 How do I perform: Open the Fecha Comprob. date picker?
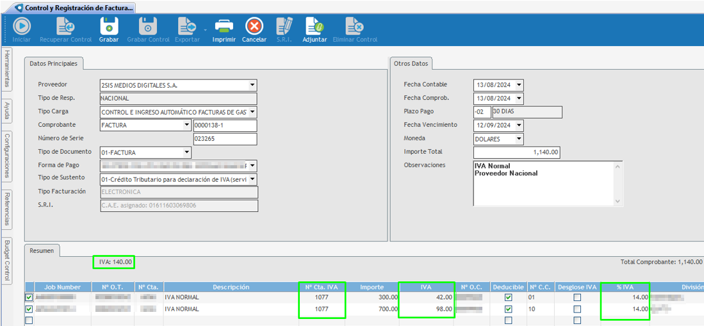coord(520,99)
